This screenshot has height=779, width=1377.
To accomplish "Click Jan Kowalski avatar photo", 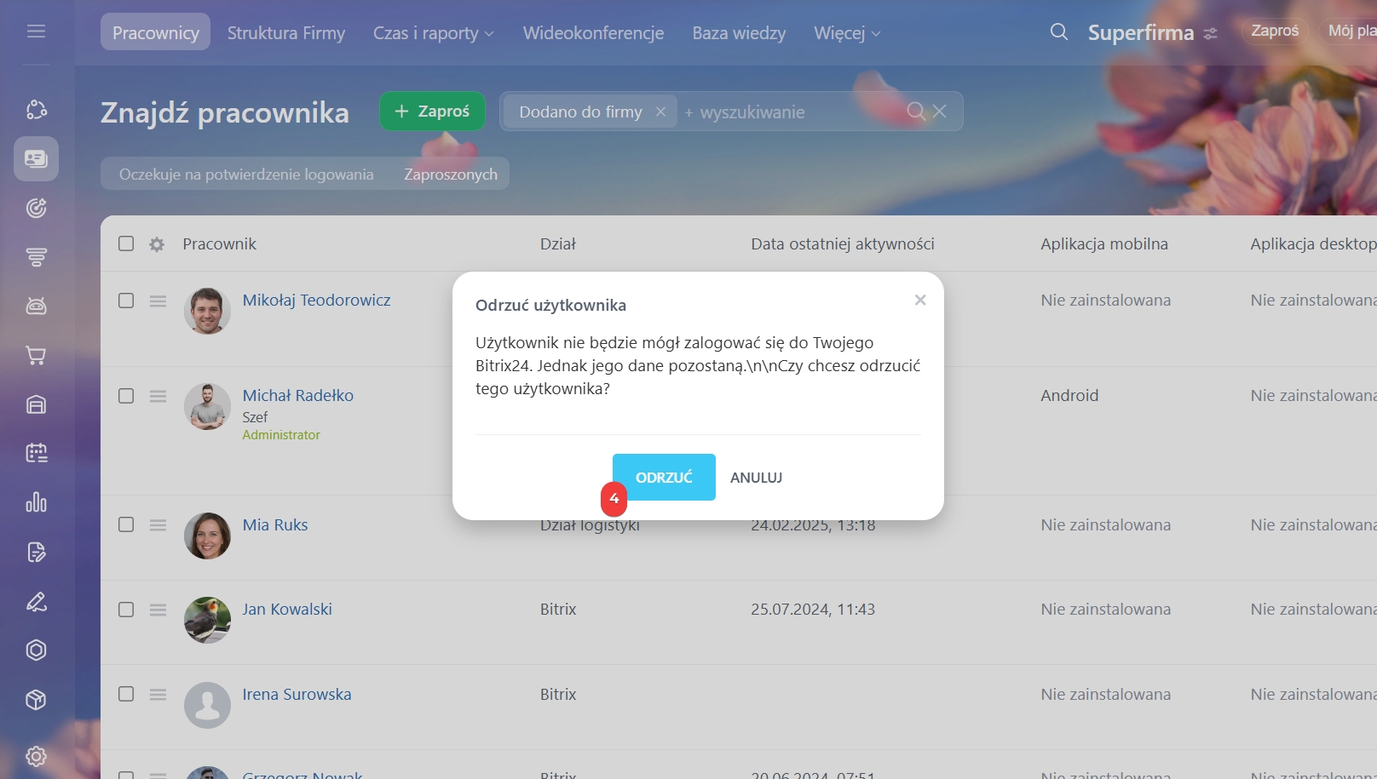I will 207,620.
